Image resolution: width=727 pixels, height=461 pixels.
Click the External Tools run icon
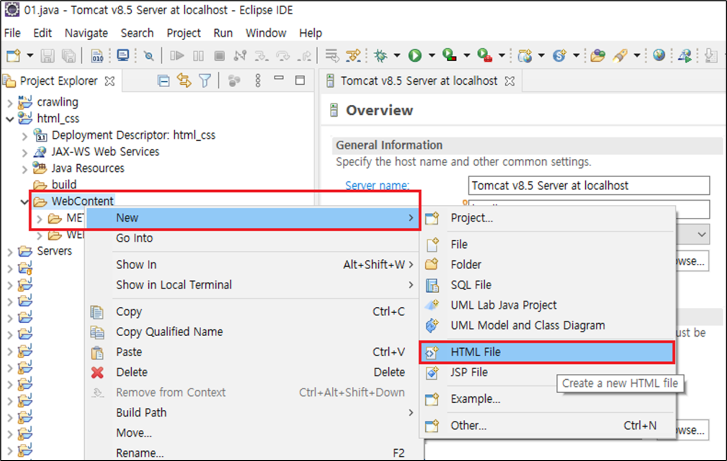pyautogui.click(x=485, y=56)
